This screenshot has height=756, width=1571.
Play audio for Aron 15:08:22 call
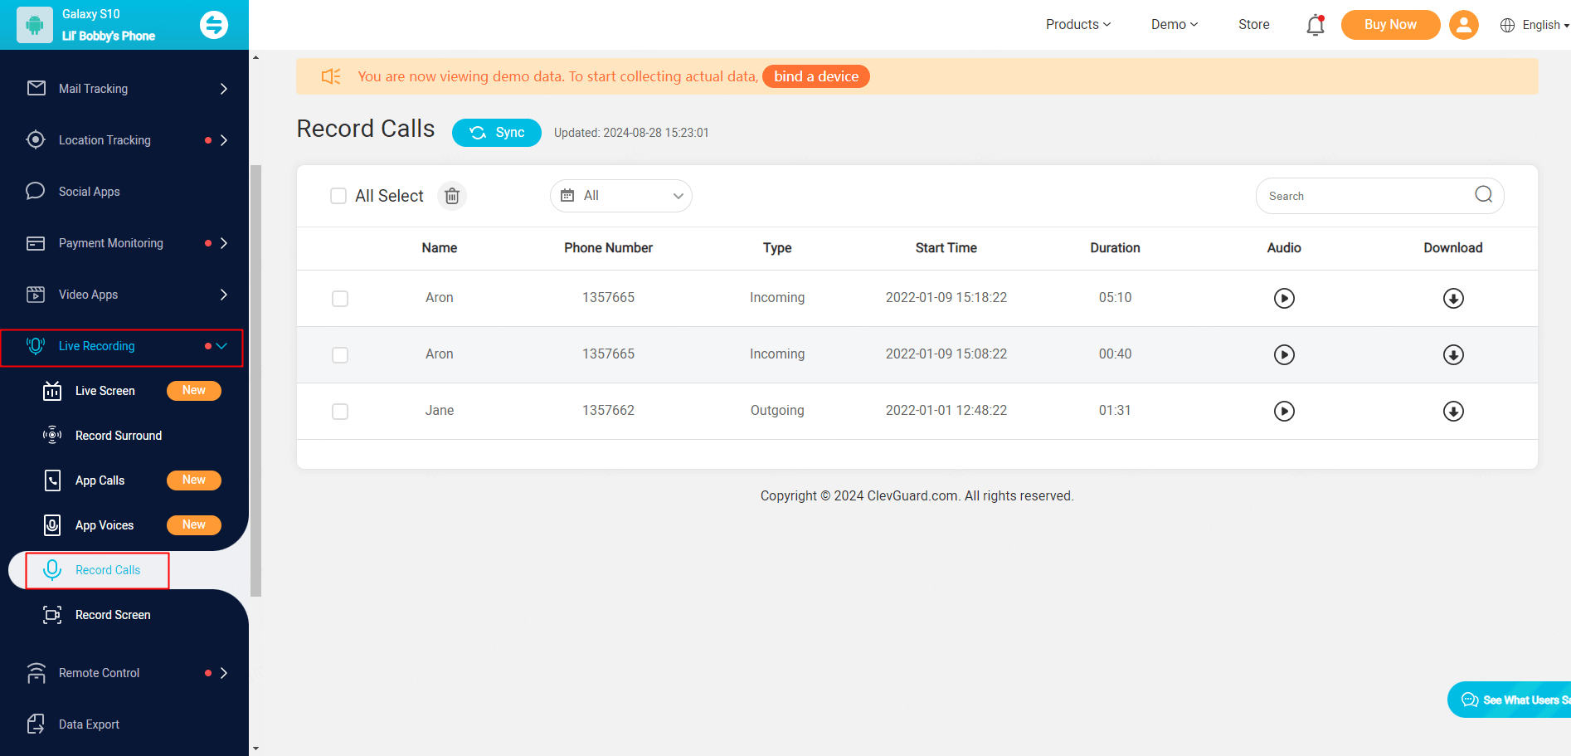tap(1284, 354)
